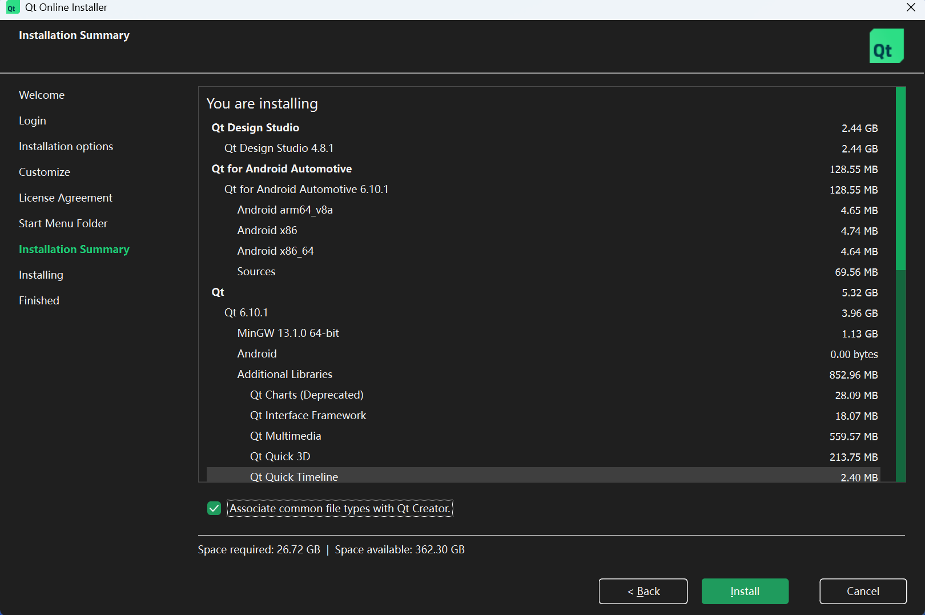Select the Android x86_64 entry
The height and width of the screenshot is (615, 925).
[544, 251]
